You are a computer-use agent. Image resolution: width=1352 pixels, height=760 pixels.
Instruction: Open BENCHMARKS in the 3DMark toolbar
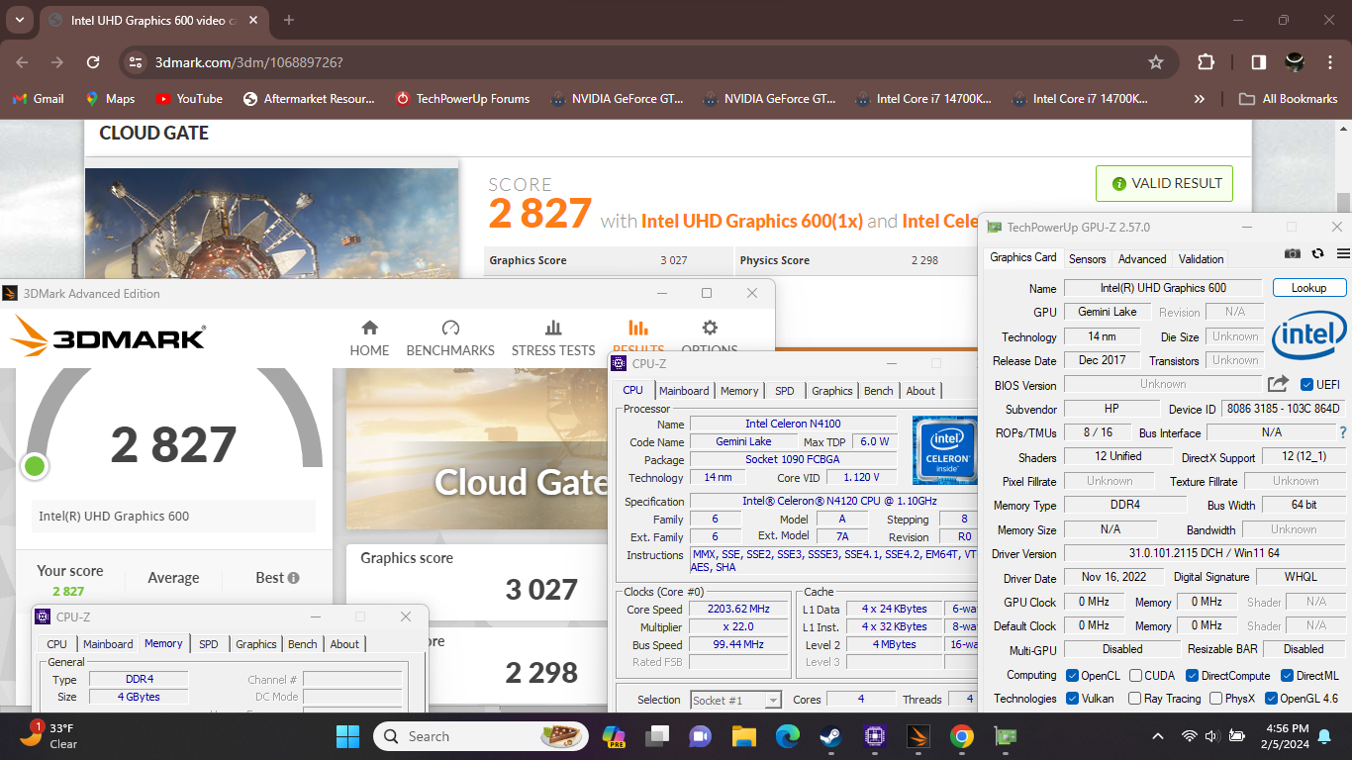click(450, 338)
